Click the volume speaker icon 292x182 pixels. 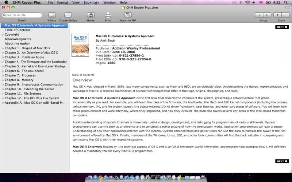coord(254,3)
